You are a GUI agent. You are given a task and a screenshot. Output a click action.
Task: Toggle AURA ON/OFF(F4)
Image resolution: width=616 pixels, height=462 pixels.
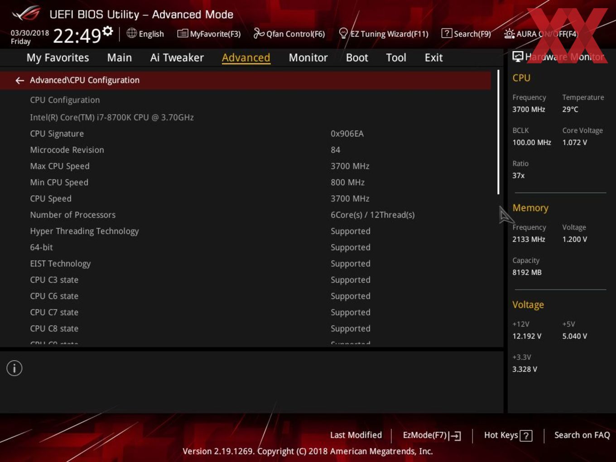click(541, 34)
